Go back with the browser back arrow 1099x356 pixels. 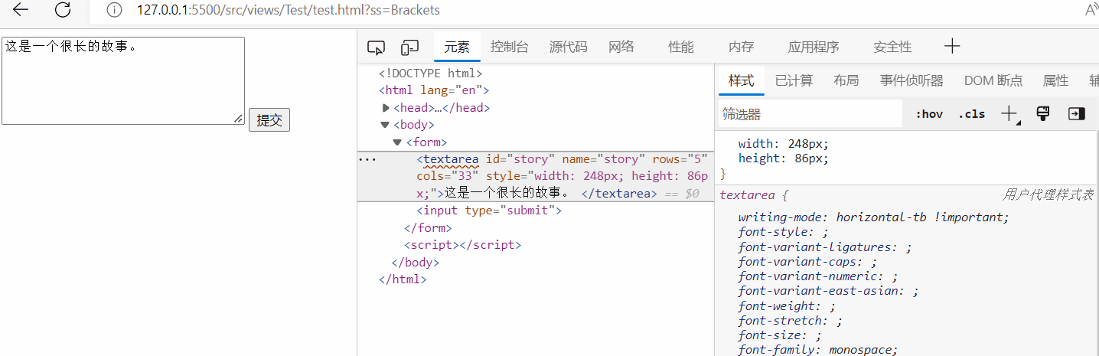[x=21, y=10]
